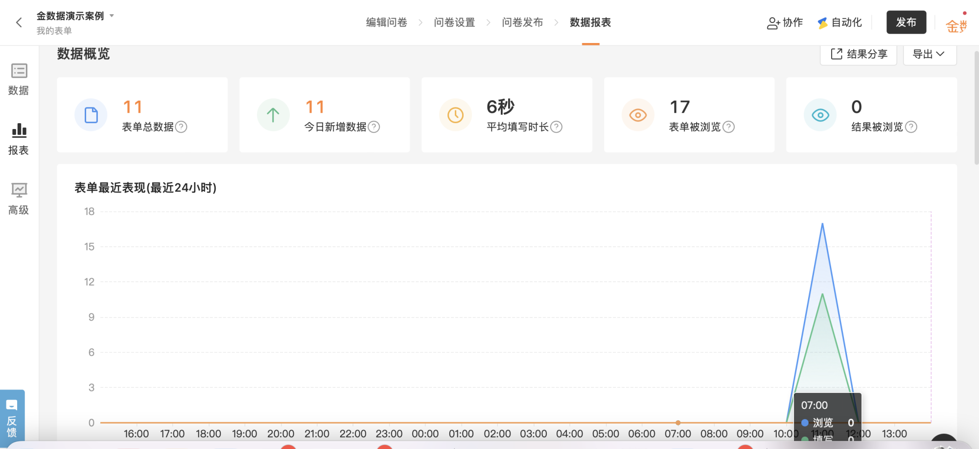Viewport: 979px width, 449px height.
Task: Click the help icon next to 结果被浏览
Action: click(x=911, y=127)
